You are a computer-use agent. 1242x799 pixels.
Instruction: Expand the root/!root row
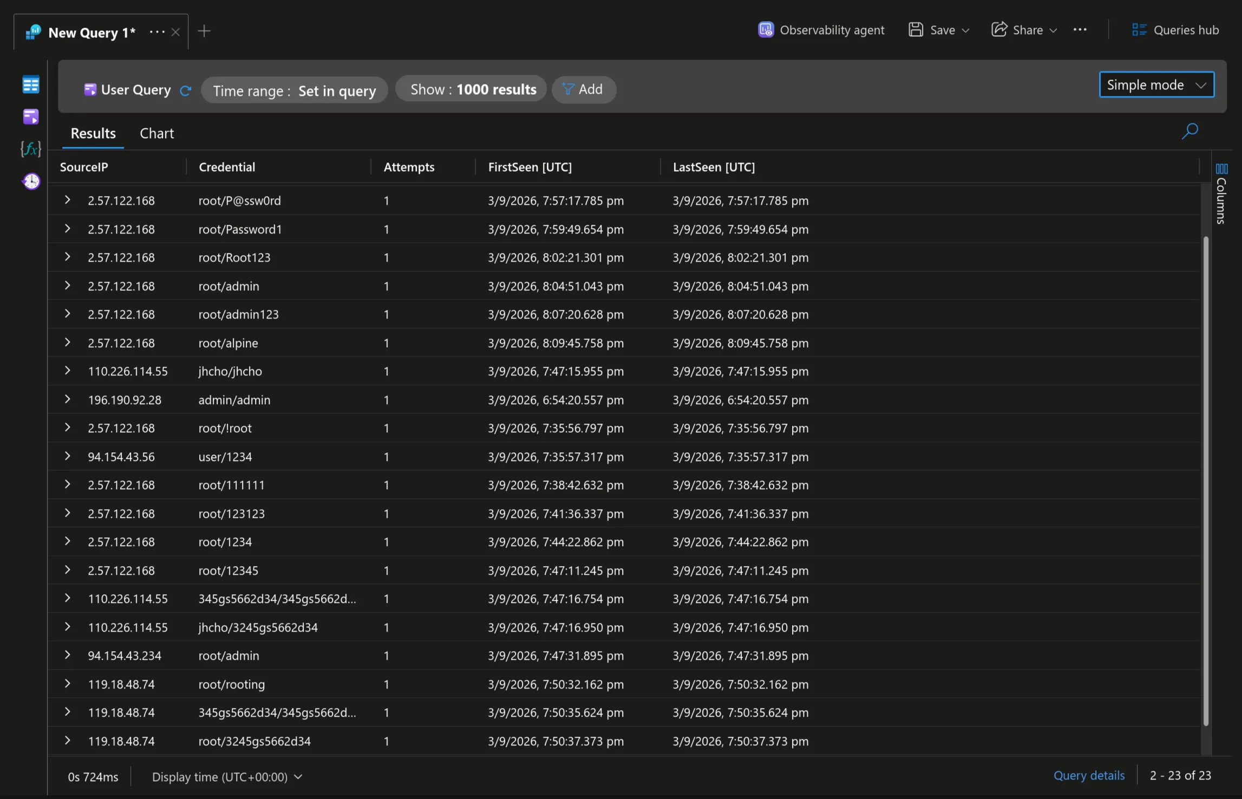point(67,427)
